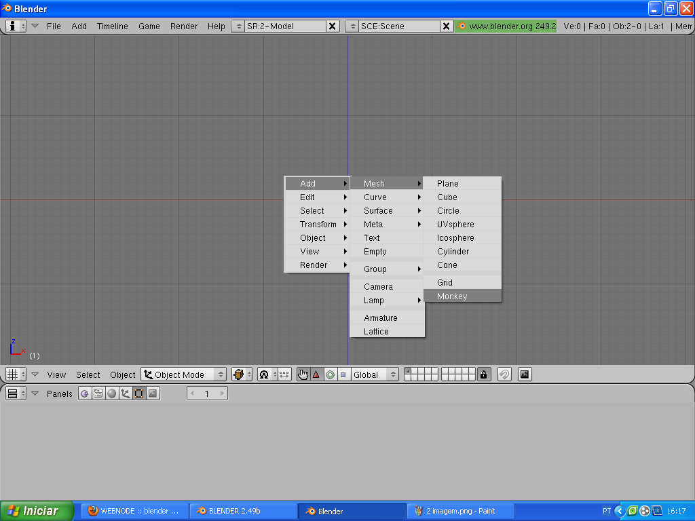The image size is (695, 521).
Task: Open the Object Mode dropdown
Action: (184, 374)
